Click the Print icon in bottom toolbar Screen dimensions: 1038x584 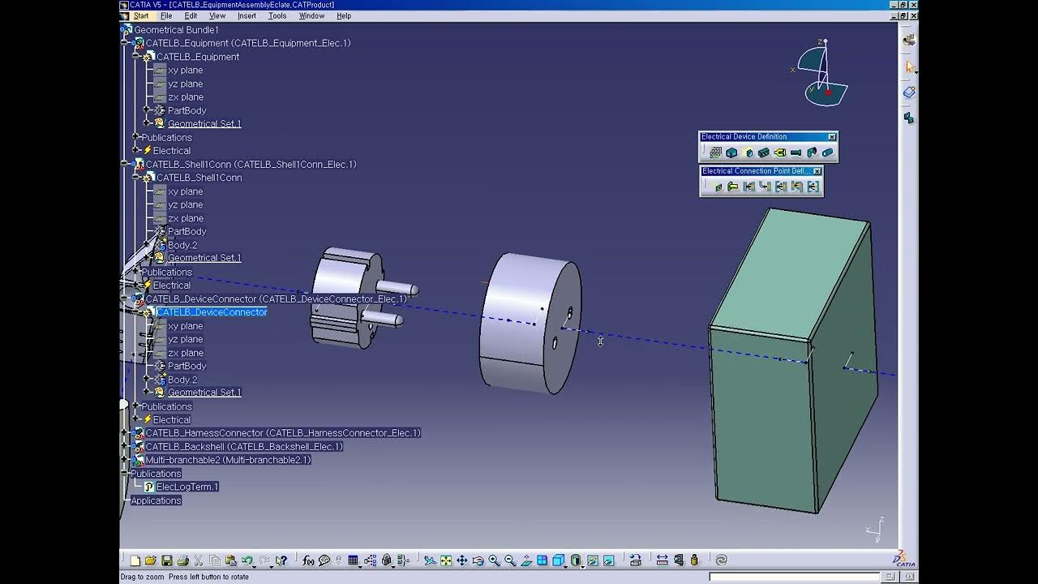[x=182, y=560]
